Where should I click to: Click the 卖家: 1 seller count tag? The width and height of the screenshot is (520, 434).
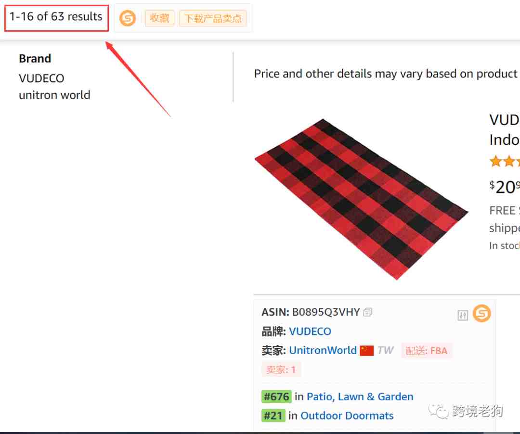click(x=281, y=370)
